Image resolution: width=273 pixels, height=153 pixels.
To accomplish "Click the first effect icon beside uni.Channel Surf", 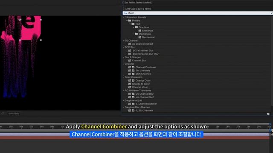I will pos(130,97).
